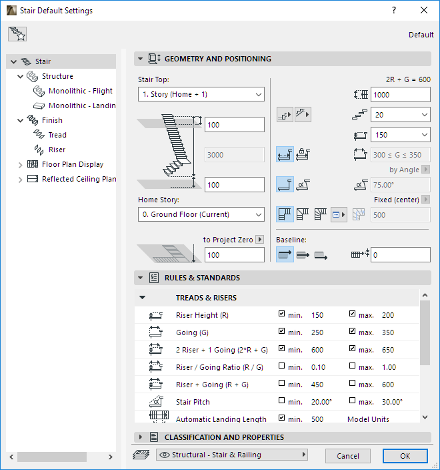The width and height of the screenshot is (440, 470).
Task: Toggle Going (G) max. checkbox
Action: point(352,331)
